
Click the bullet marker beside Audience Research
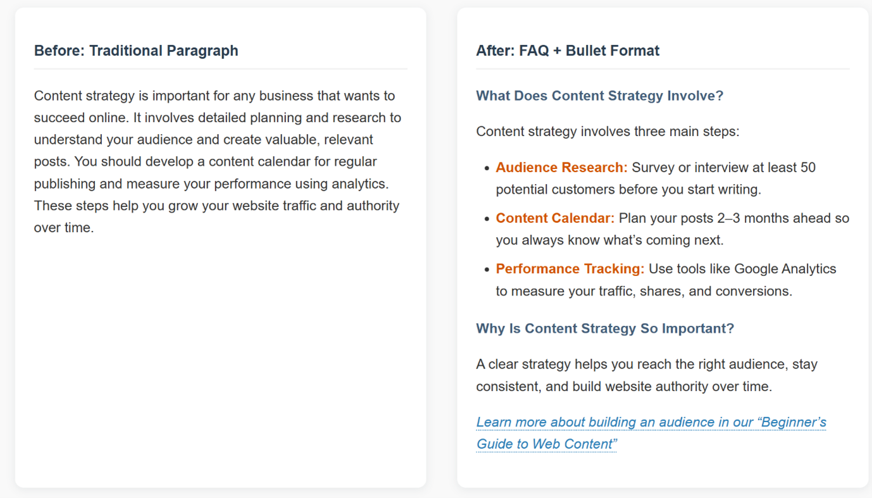487,168
